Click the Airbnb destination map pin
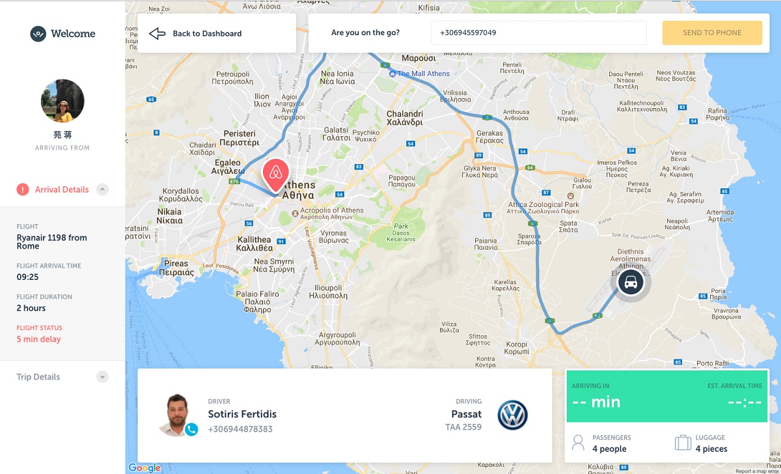The width and height of the screenshot is (781, 474). (x=275, y=176)
